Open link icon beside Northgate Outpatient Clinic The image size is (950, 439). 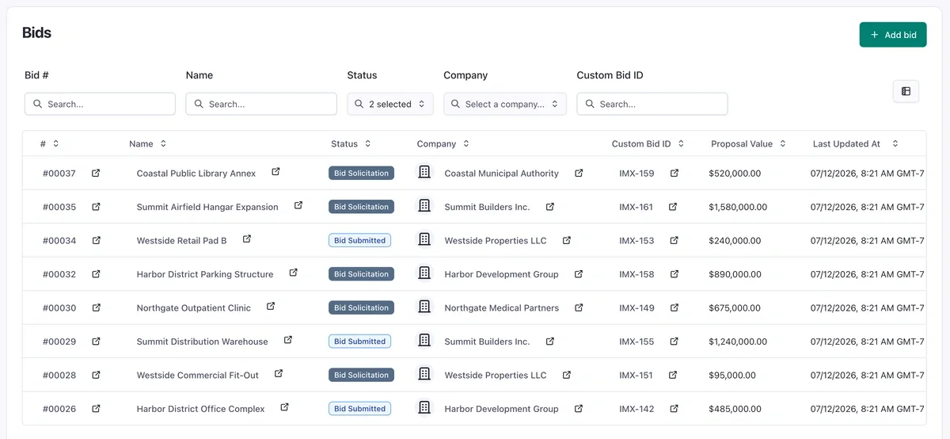(x=271, y=306)
